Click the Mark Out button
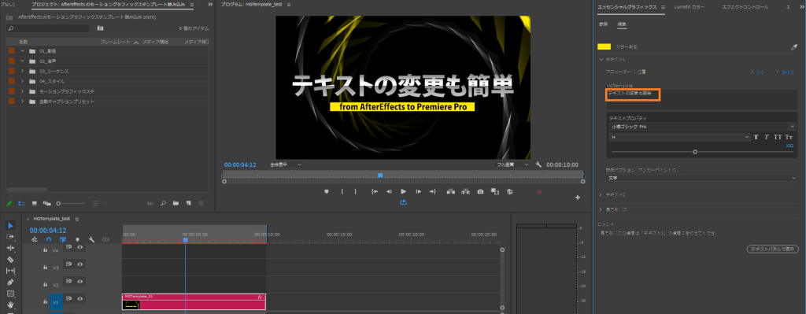Screen dimensions: 806x314 (355, 191)
